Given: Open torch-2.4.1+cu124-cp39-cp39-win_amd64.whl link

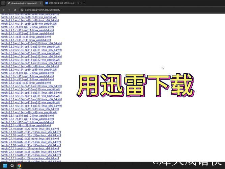Looking at the screenshot, I should coord(29,24).
